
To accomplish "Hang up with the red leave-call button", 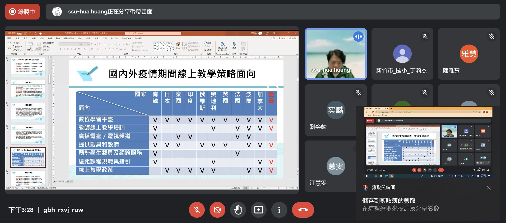I will click(303, 210).
